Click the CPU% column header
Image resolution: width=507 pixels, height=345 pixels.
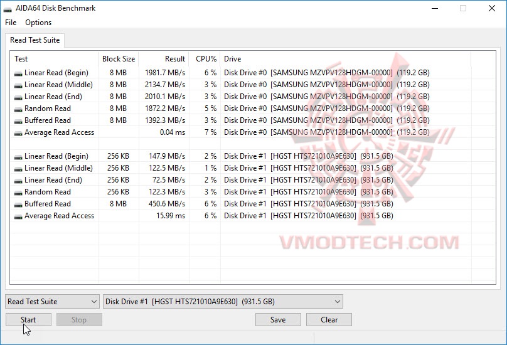[x=205, y=59]
